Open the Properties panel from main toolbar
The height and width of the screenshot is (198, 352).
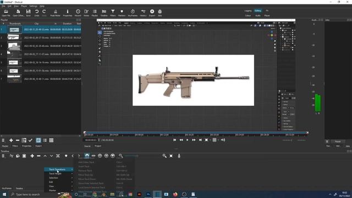point(67,13)
